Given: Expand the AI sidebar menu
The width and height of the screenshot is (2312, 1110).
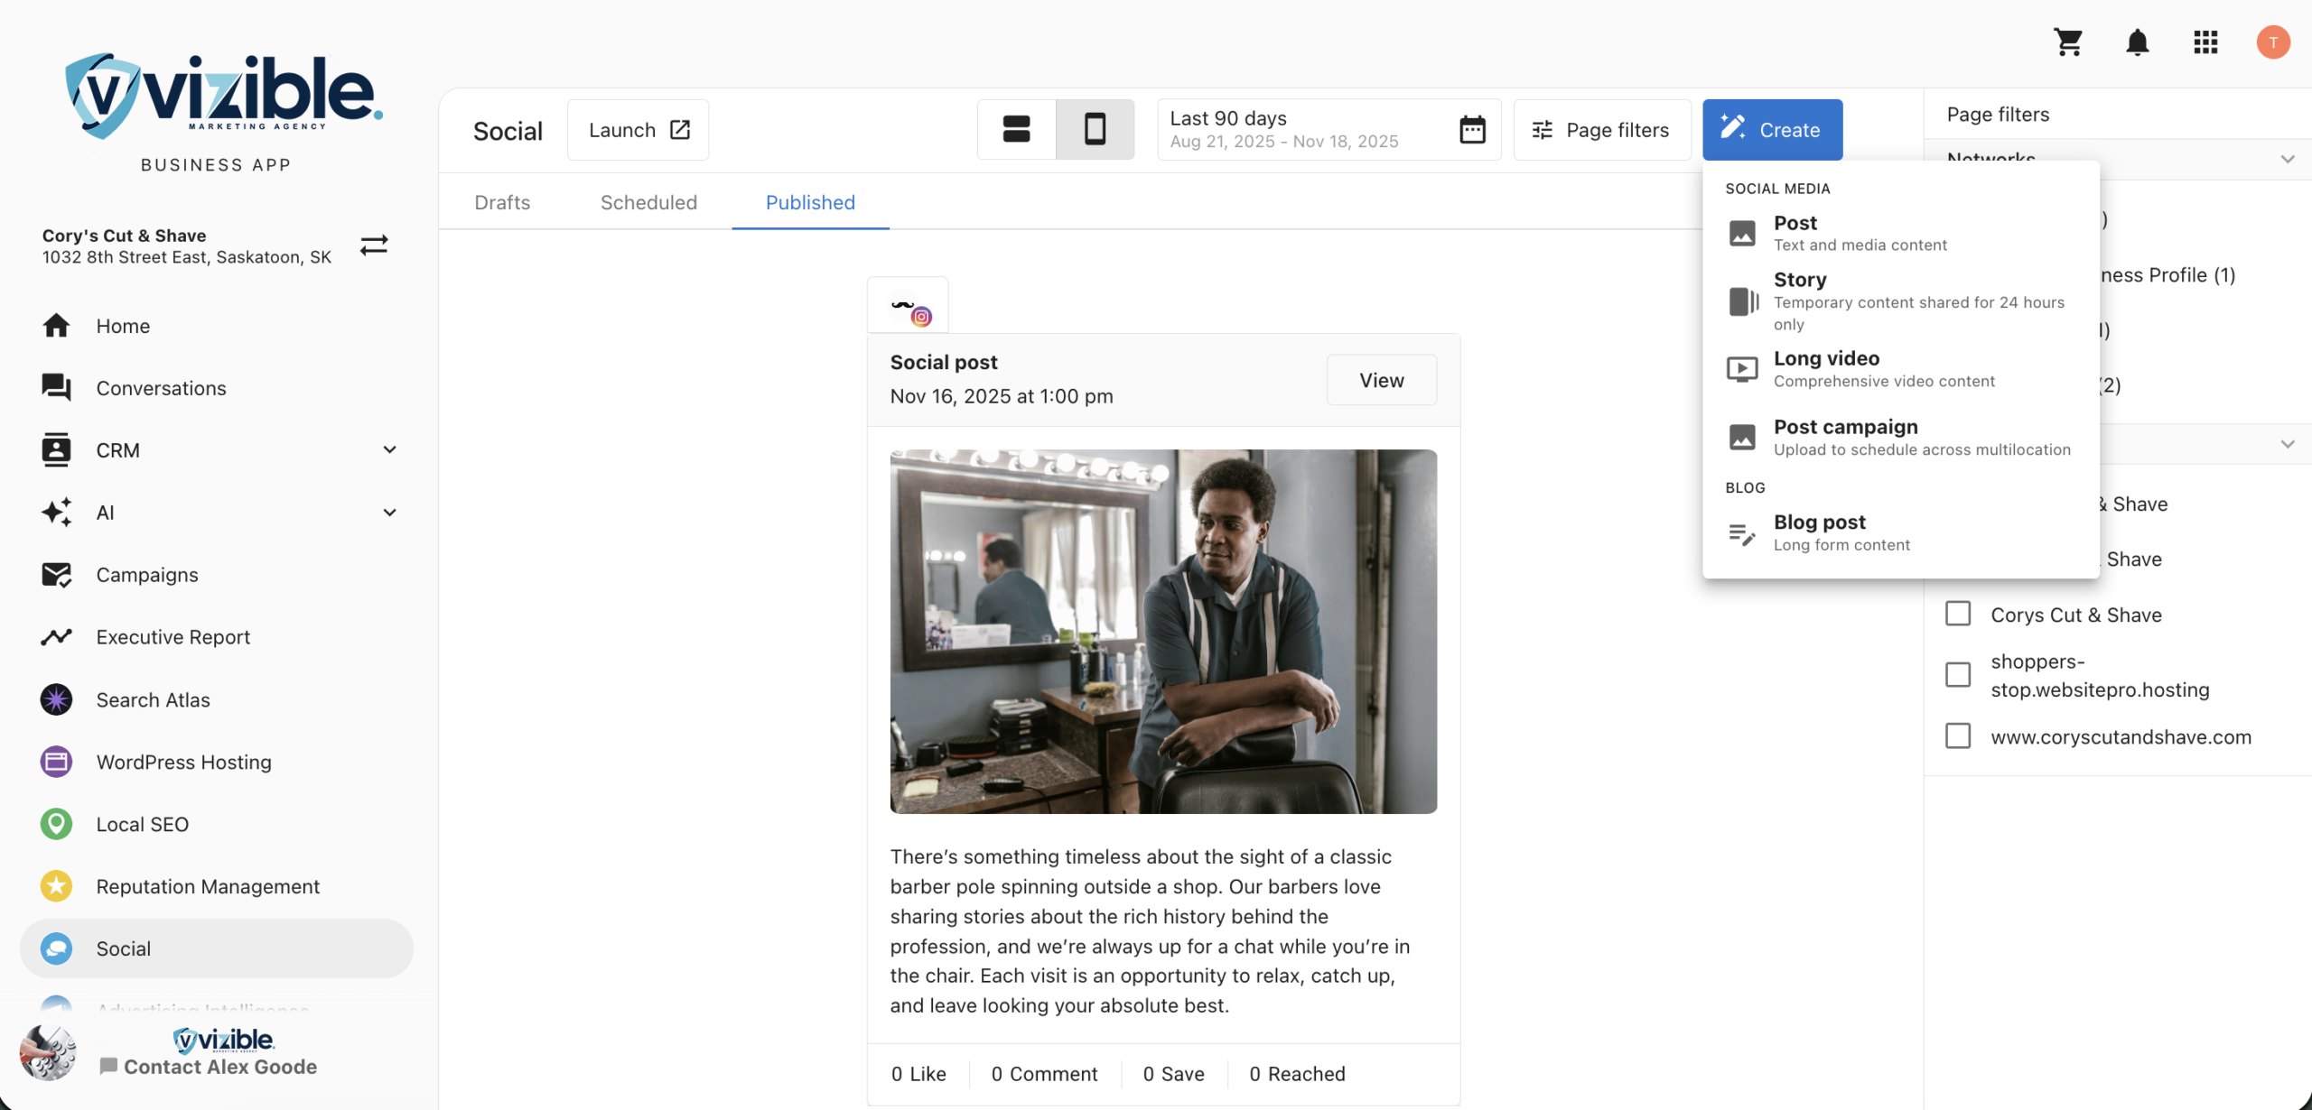Looking at the screenshot, I should point(389,512).
